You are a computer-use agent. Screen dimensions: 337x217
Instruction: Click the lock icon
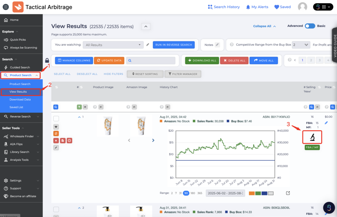pos(47,60)
